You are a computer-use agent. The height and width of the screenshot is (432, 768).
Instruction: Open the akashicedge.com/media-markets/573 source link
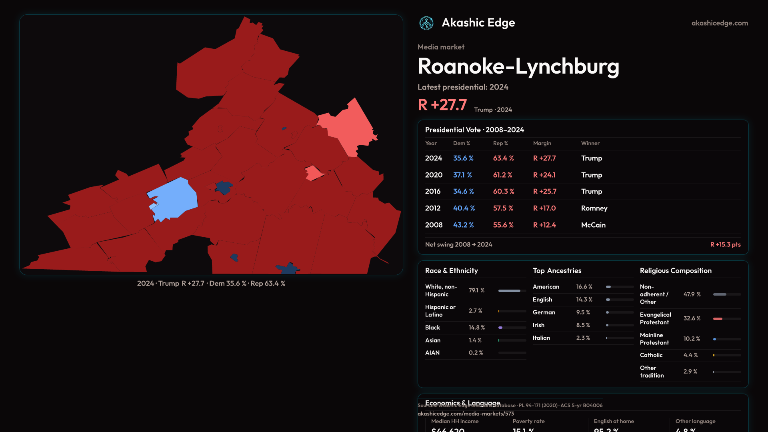466,414
